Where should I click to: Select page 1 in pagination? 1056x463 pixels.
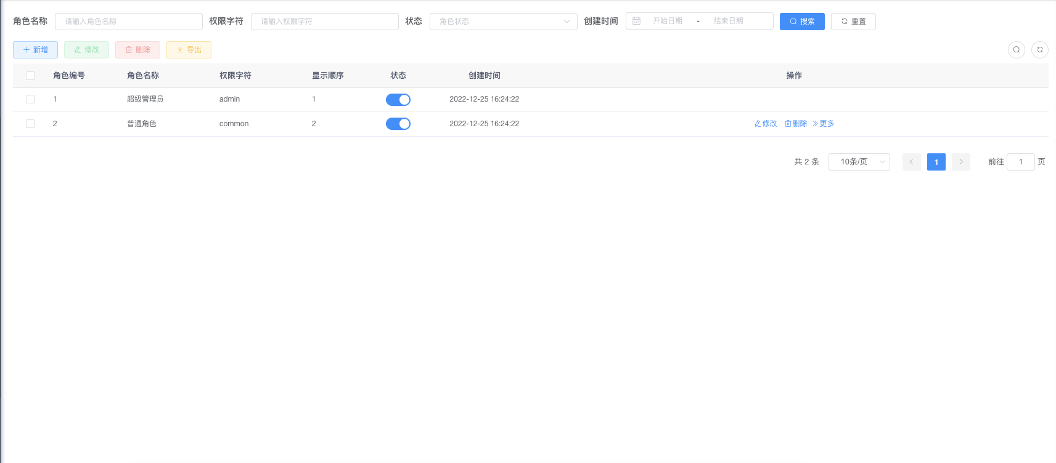click(936, 162)
